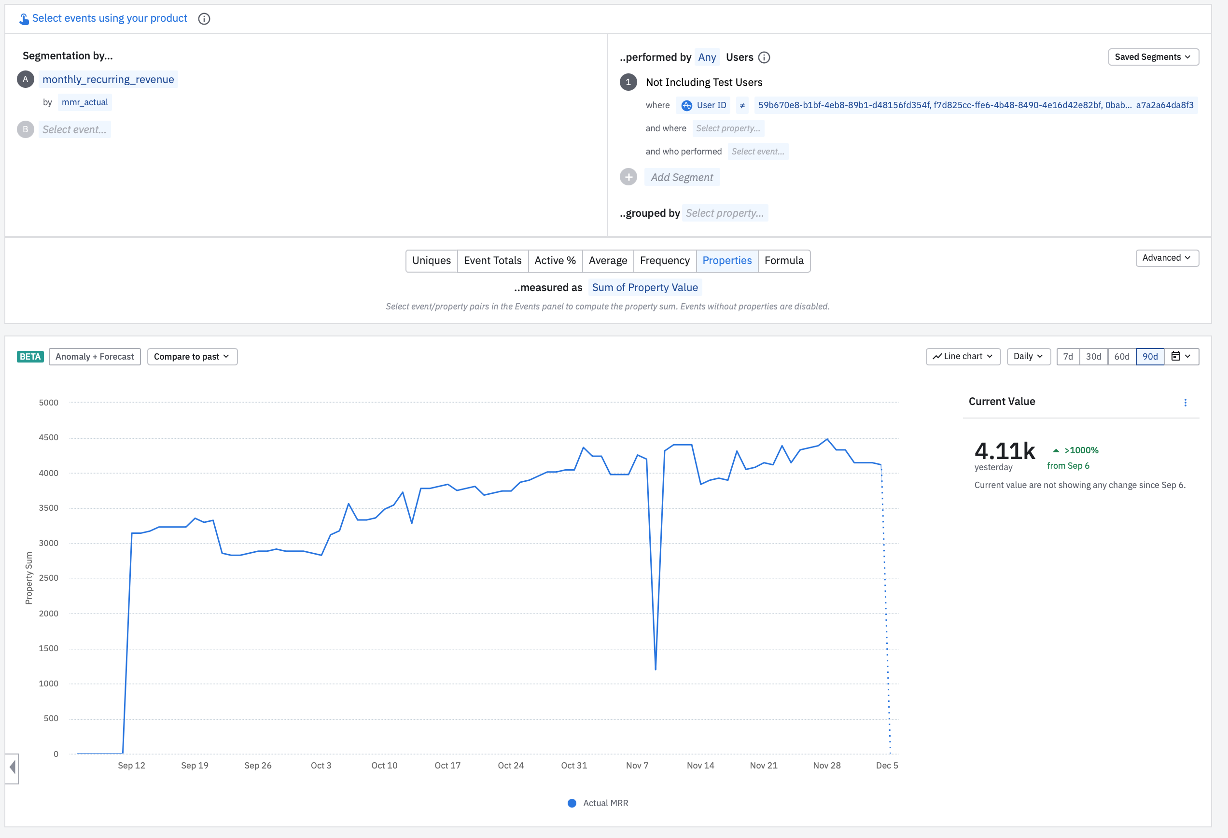The width and height of the screenshot is (1228, 838).
Task: Expand the Saved Segments dropdown
Action: pyautogui.click(x=1153, y=57)
